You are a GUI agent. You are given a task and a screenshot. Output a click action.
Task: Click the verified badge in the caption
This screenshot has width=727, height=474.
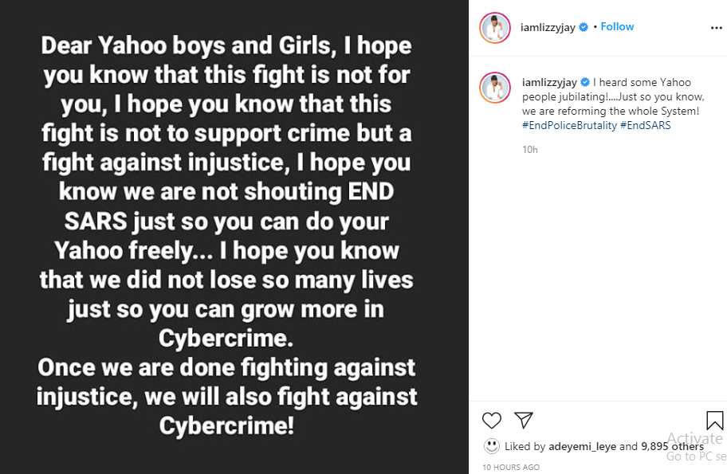(584, 82)
